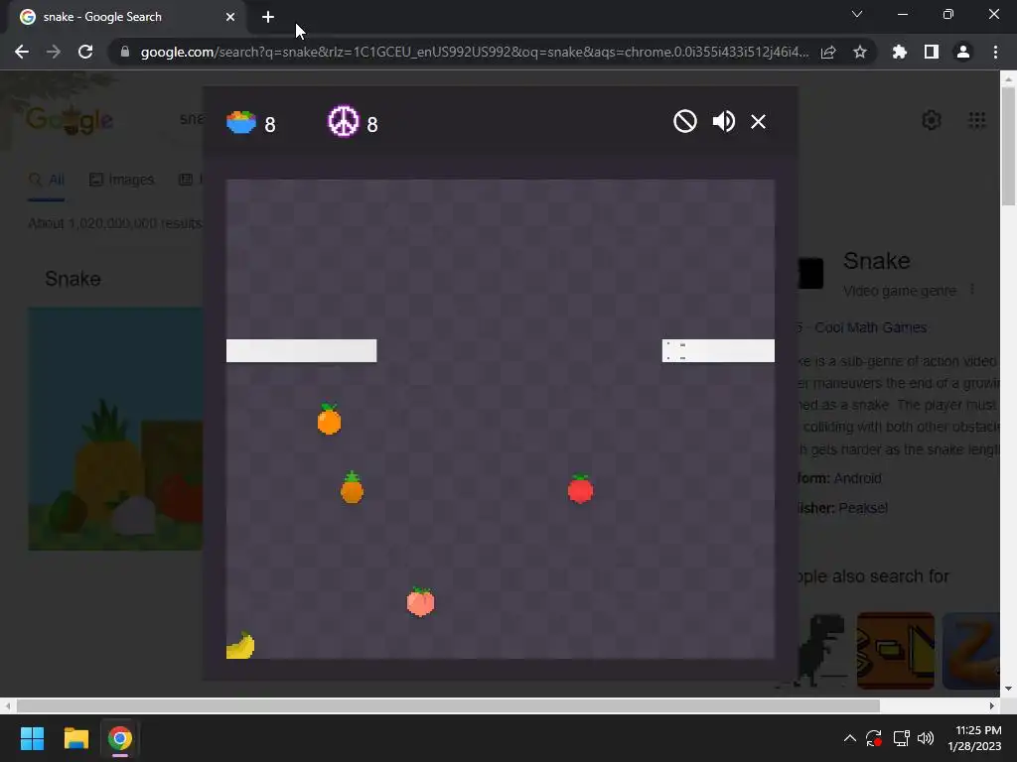Click the purple peace symbol icon
This screenshot has width=1017, height=762.
coord(343,121)
